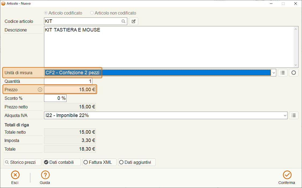The image size is (302, 188).
Task: Open the Guida help icon
Action: [x=45, y=175]
